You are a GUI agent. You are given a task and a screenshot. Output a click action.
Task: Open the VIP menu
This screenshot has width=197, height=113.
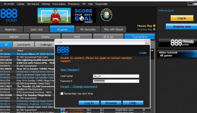[84, 4]
